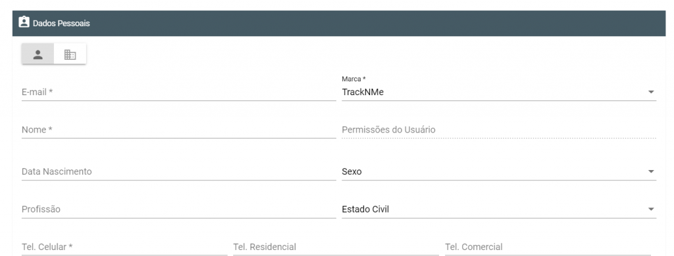Viewport: 674px width, 256px height.
Task: Click the Dados Pessoais clipboard icon
Action: point(24,22)
